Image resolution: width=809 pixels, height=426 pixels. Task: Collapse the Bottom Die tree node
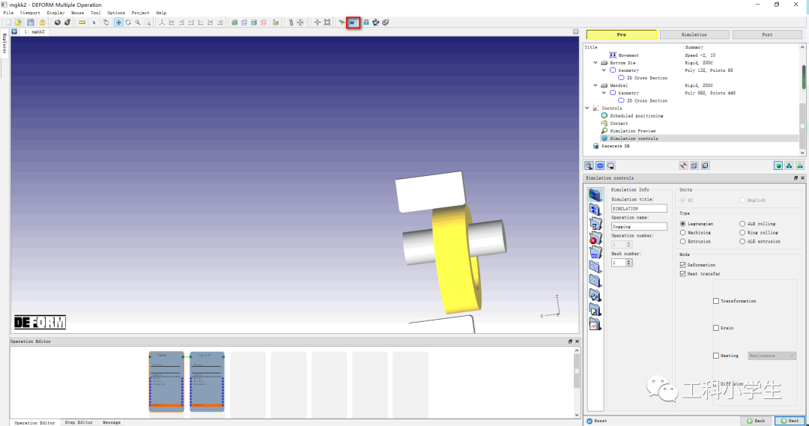tap(596, 63)
